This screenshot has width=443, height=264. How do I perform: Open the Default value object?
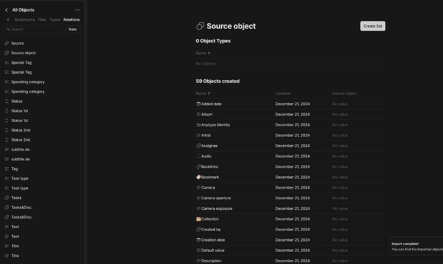pyautogui.click(x=213, y=250)
